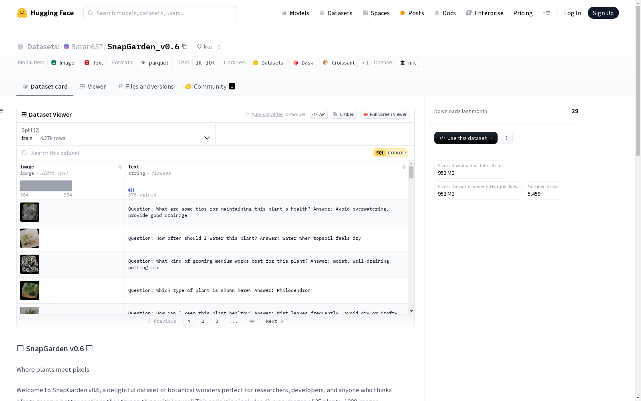Click the image width histogram bar
Image resolution: width=641 pixels, height=401 pixels.
46,186
